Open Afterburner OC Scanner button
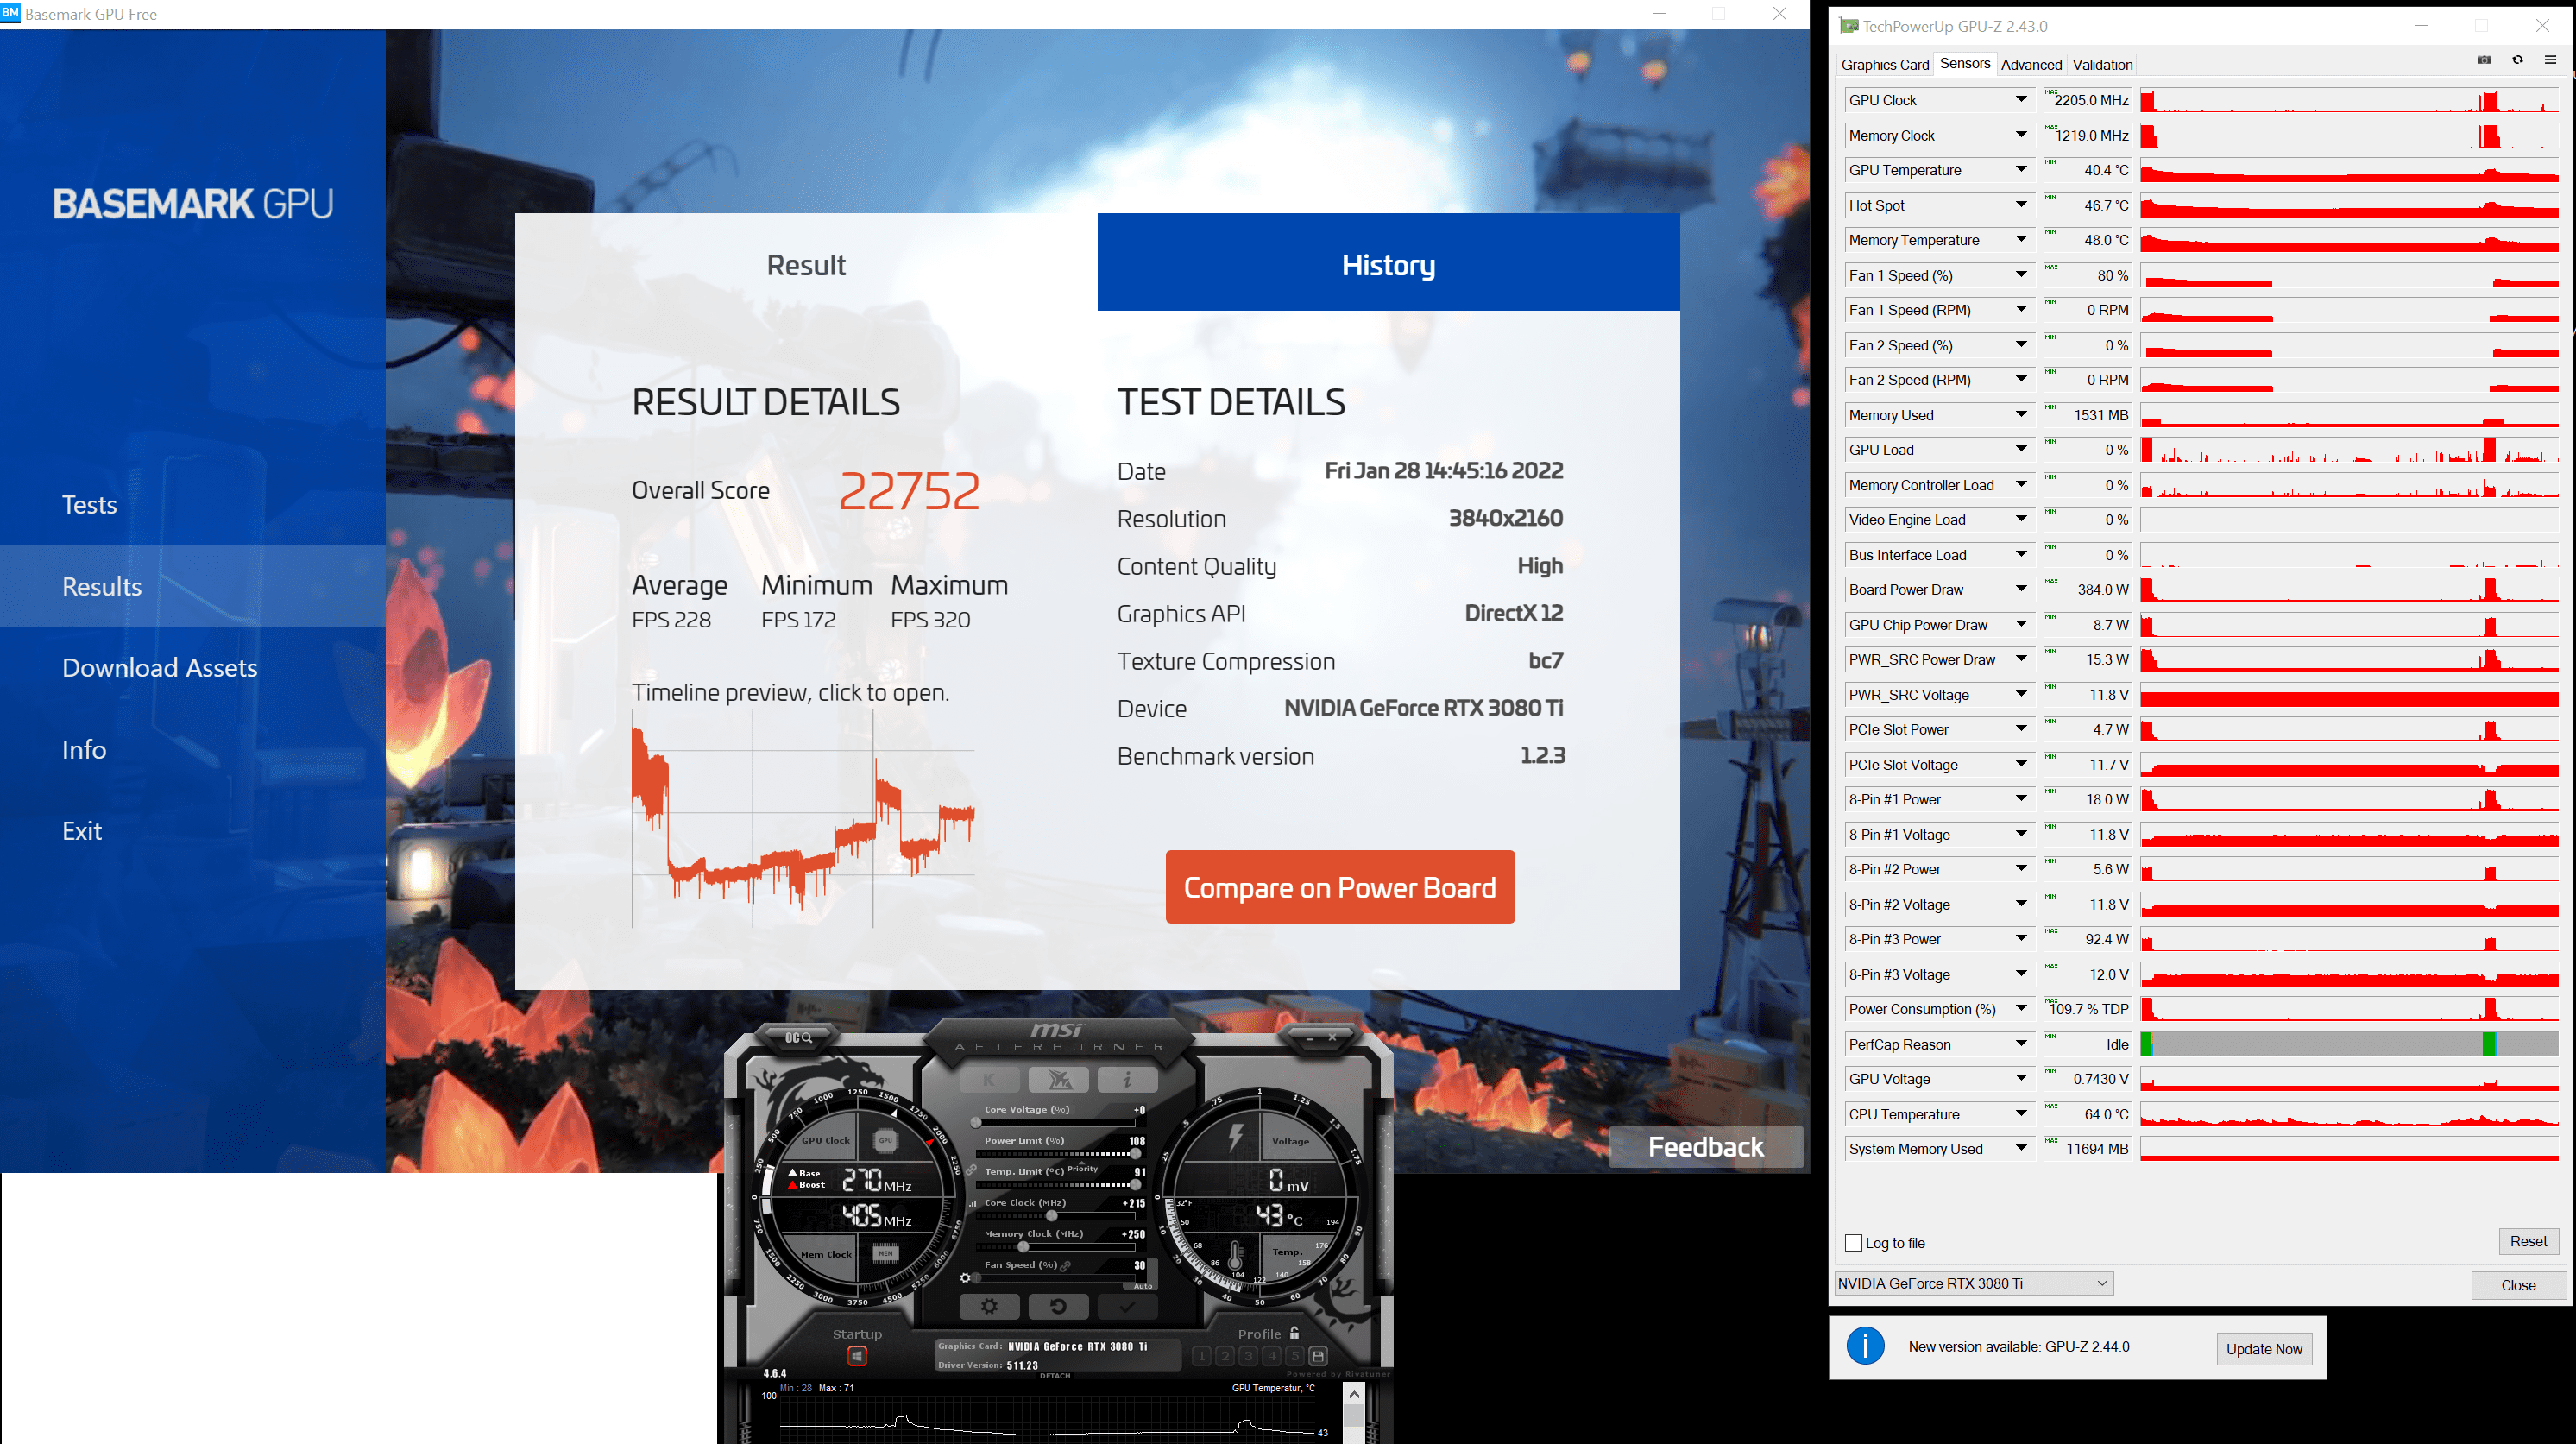Viewport: 2576px width, 1444px height. coord(798,1037)
